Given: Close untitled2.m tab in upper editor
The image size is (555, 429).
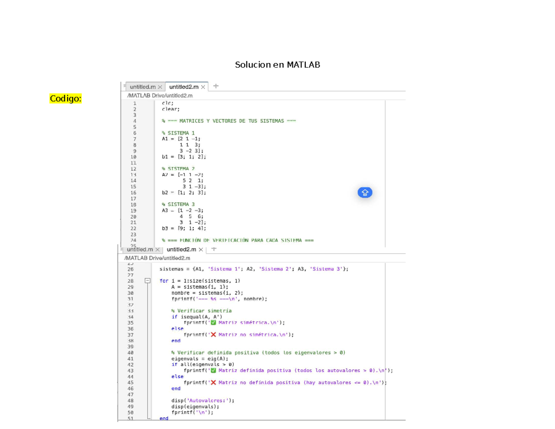Looking at the screenshot, I should point(203,87).
